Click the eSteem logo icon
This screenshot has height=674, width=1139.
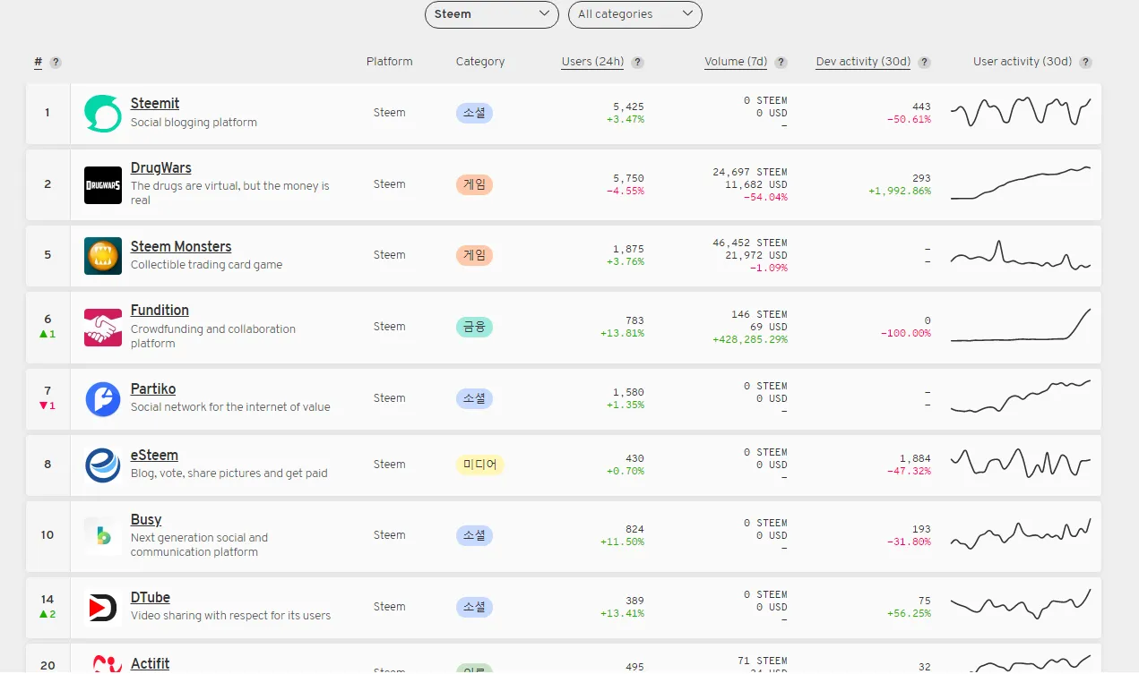point(102,465)
